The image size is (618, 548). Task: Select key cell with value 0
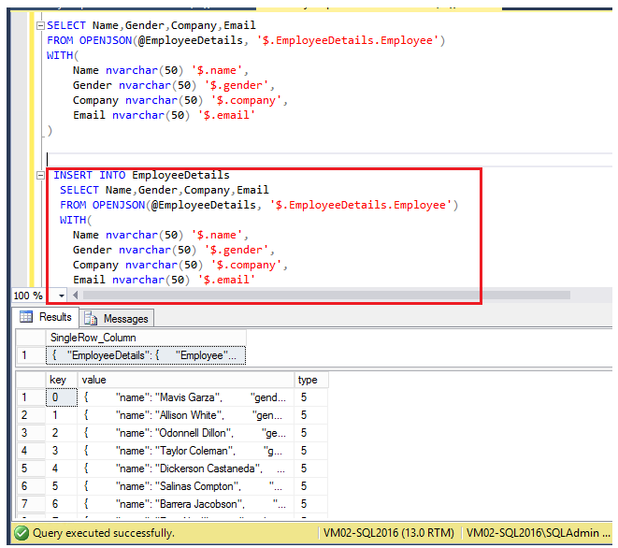(62, 397)
